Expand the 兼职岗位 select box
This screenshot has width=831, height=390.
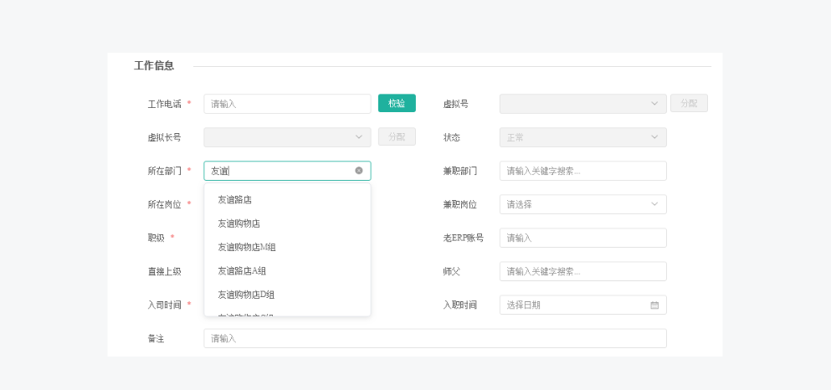[582, 204]
